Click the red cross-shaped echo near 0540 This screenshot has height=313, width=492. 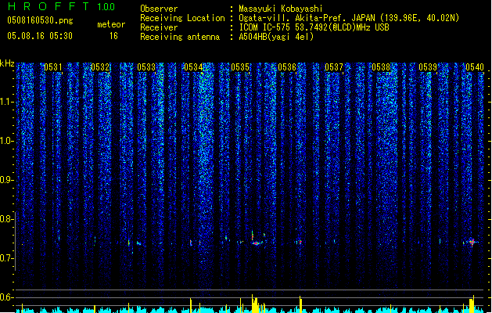(x=472, y=242)
